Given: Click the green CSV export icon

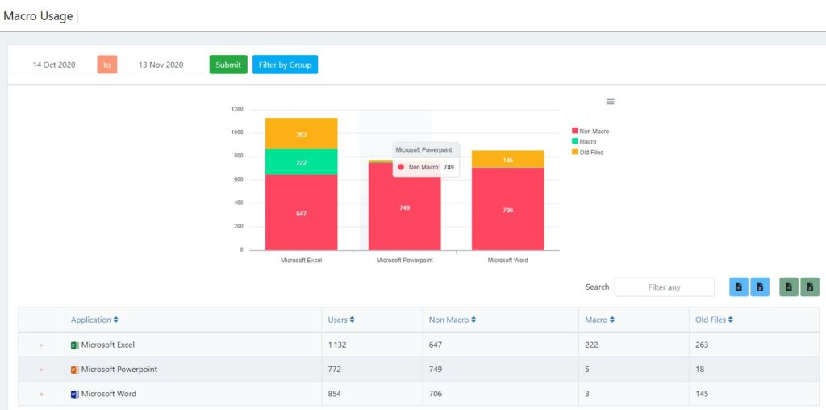Looking at the screenshot, I should [x=789, y=287].
